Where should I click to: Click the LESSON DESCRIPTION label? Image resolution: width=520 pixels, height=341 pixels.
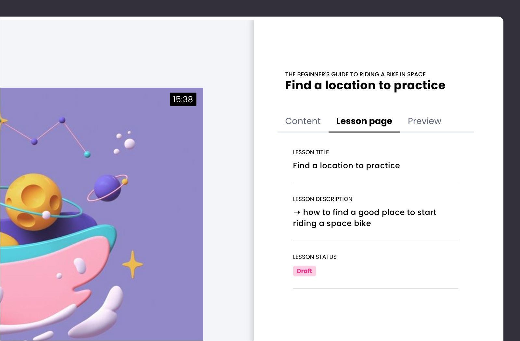click(322, 199)
